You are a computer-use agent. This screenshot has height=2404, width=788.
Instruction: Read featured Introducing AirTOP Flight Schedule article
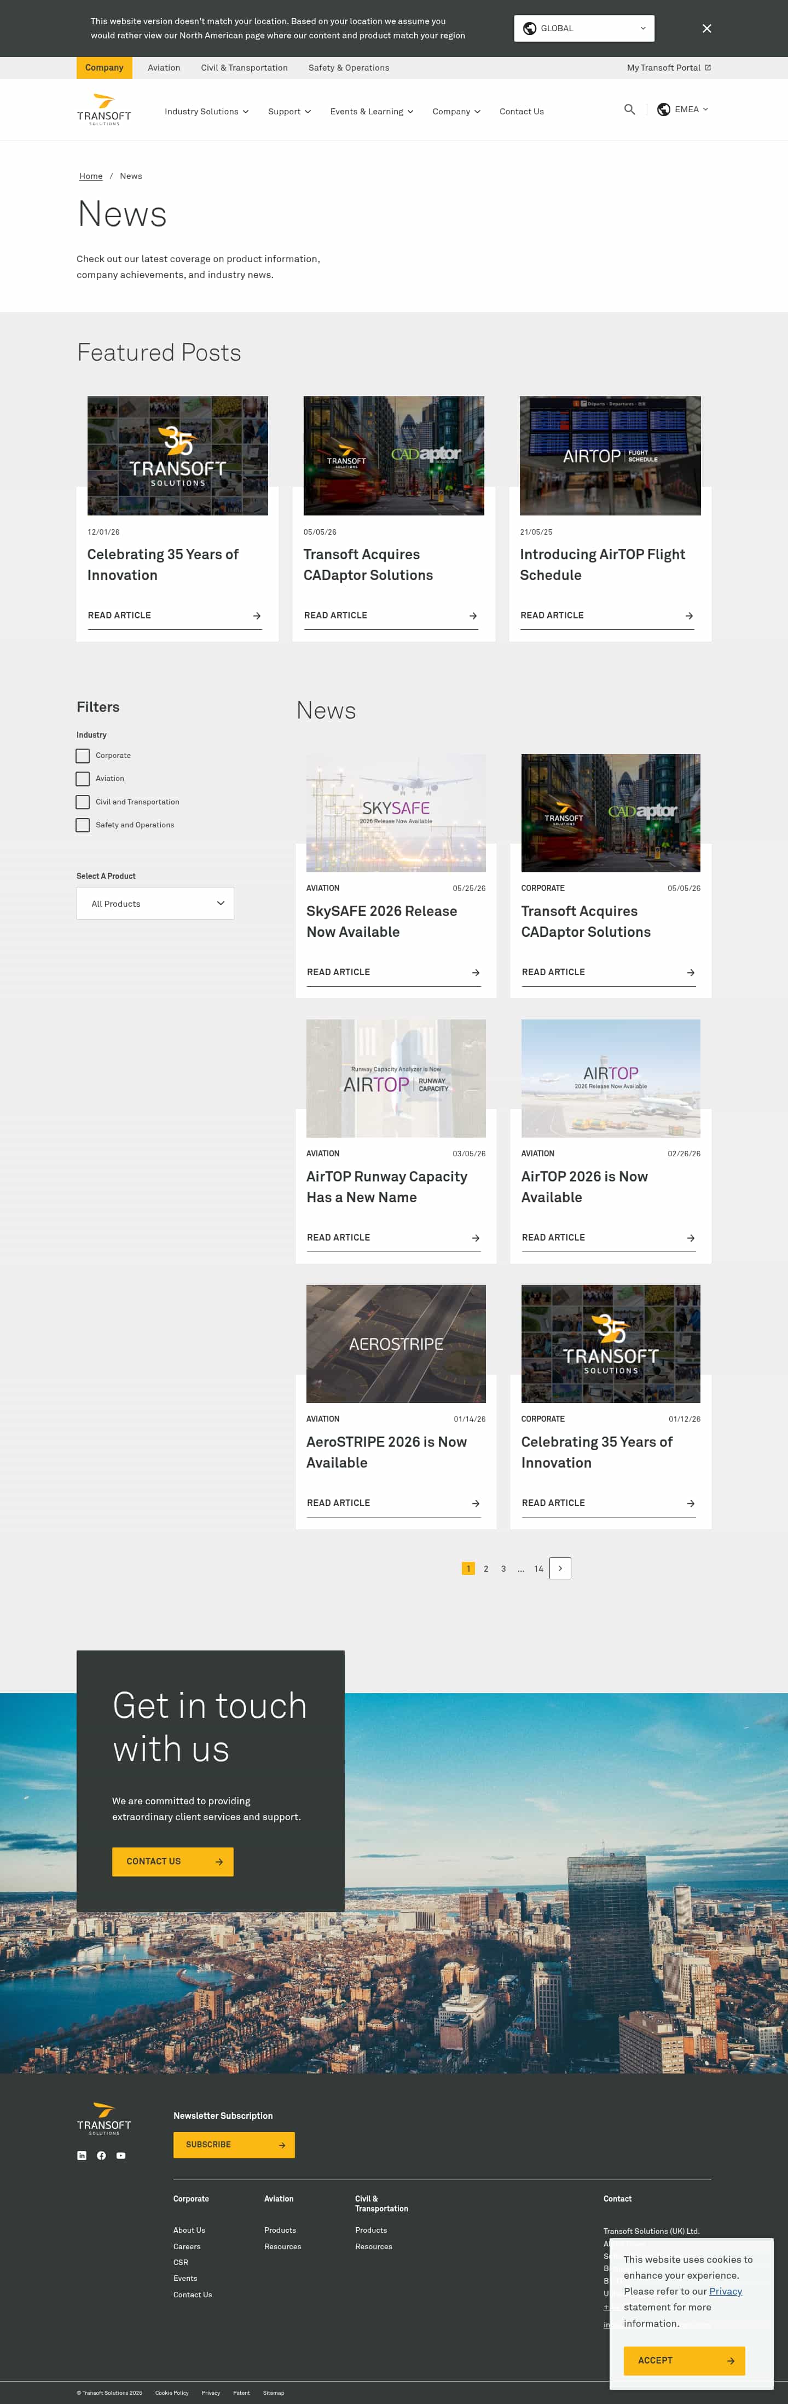coord(607,616)
